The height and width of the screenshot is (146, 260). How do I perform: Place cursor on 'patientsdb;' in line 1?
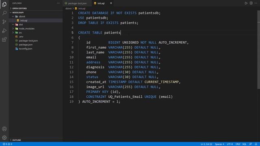pos(149,13)
